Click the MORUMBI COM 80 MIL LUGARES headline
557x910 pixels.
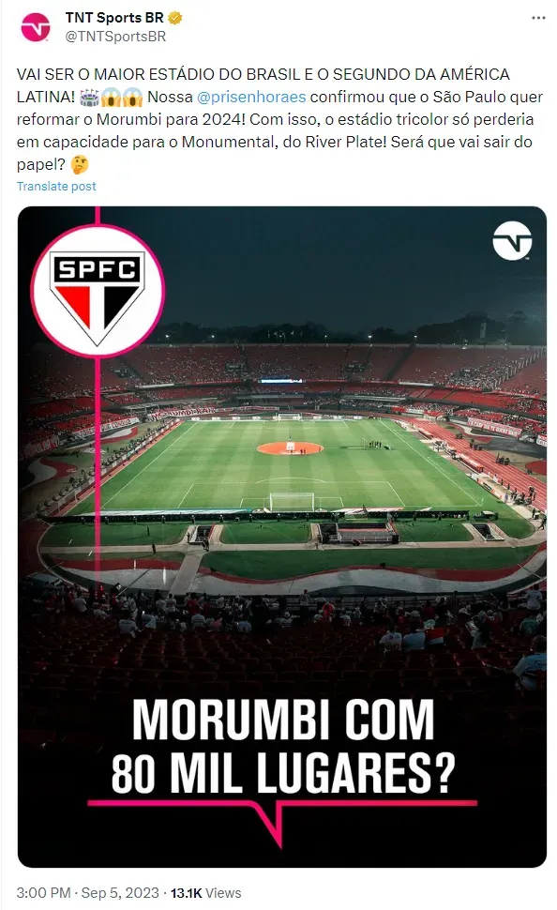(282, 747)
